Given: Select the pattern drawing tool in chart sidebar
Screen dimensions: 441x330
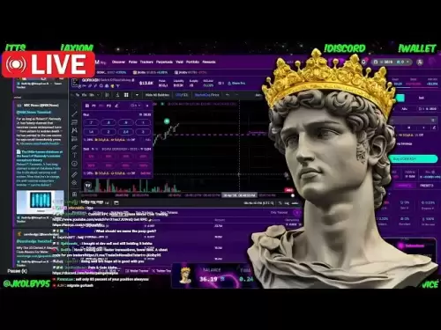Looking at the screenshot, I should click(x=75, y=130).
